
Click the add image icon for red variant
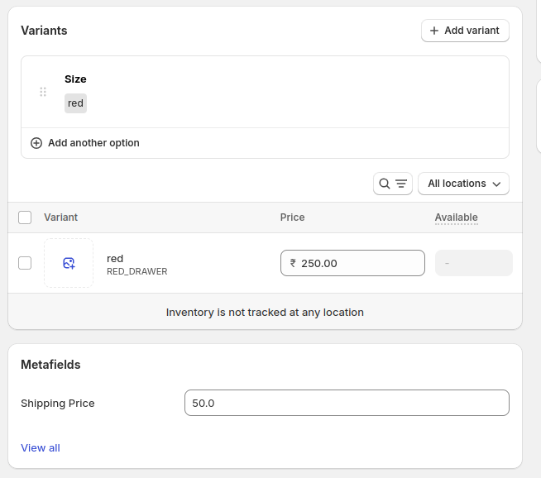tap(69, 263)
